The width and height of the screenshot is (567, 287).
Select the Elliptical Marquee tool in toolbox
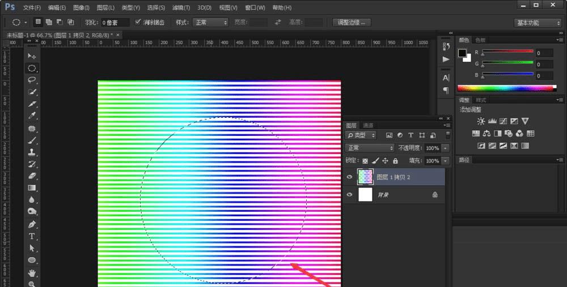[x=32, y=68]
